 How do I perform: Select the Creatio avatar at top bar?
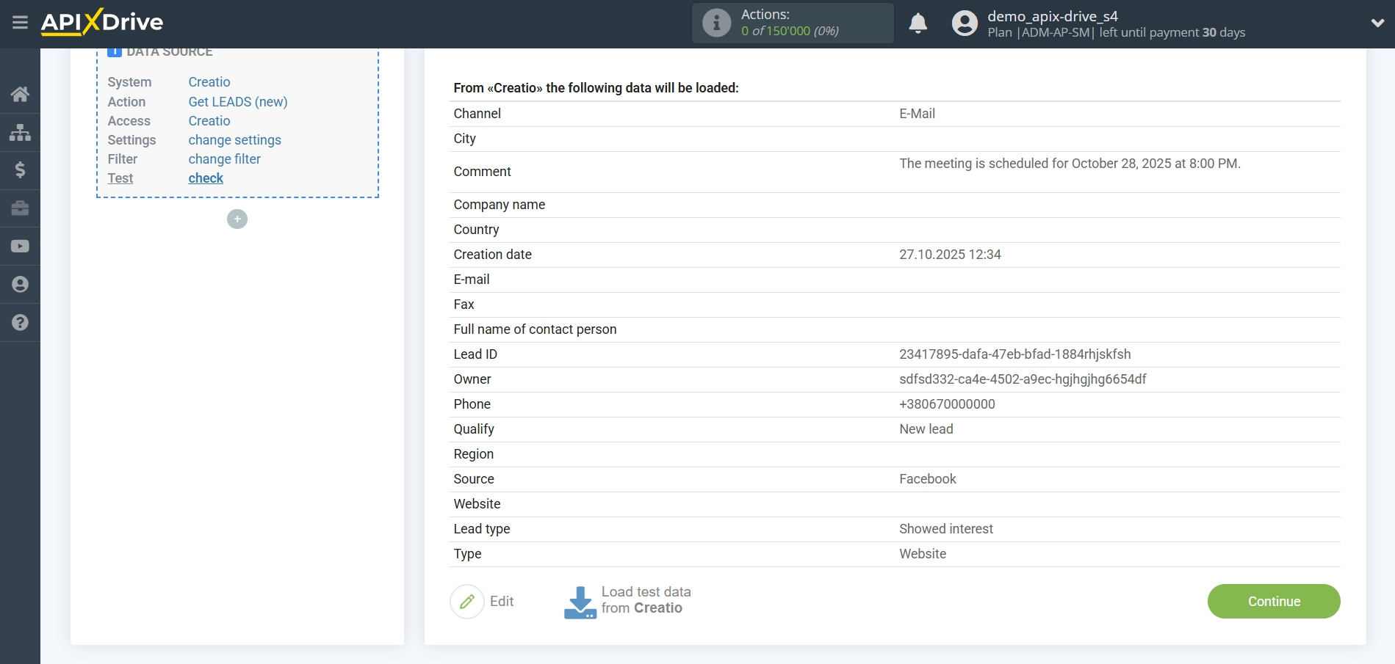click(965, 23)
